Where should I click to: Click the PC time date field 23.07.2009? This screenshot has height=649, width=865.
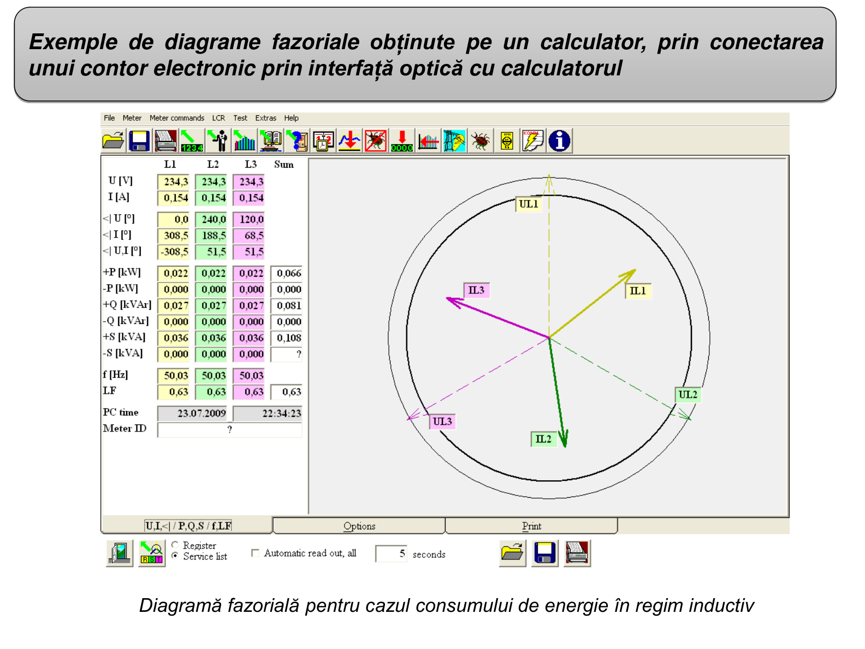tap(192, 414)
